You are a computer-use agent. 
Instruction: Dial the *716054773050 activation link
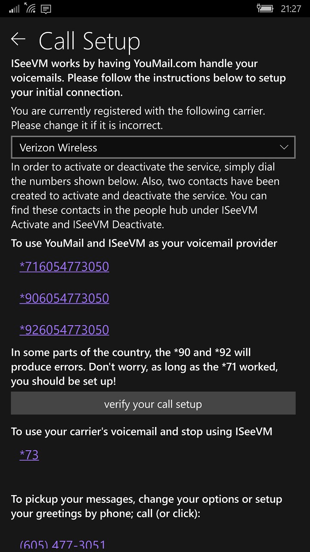(64, 267)
